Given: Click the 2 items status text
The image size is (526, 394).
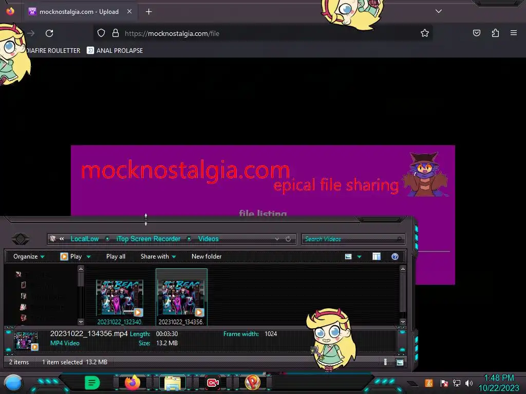Looking at the screenshot, I should click(x=19, y=362).
